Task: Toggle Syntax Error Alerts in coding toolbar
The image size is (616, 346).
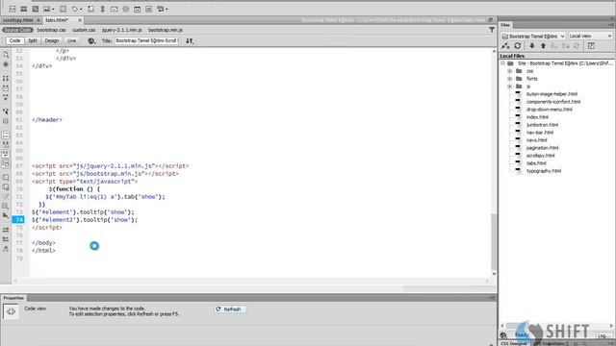Action: coord(6,163)
